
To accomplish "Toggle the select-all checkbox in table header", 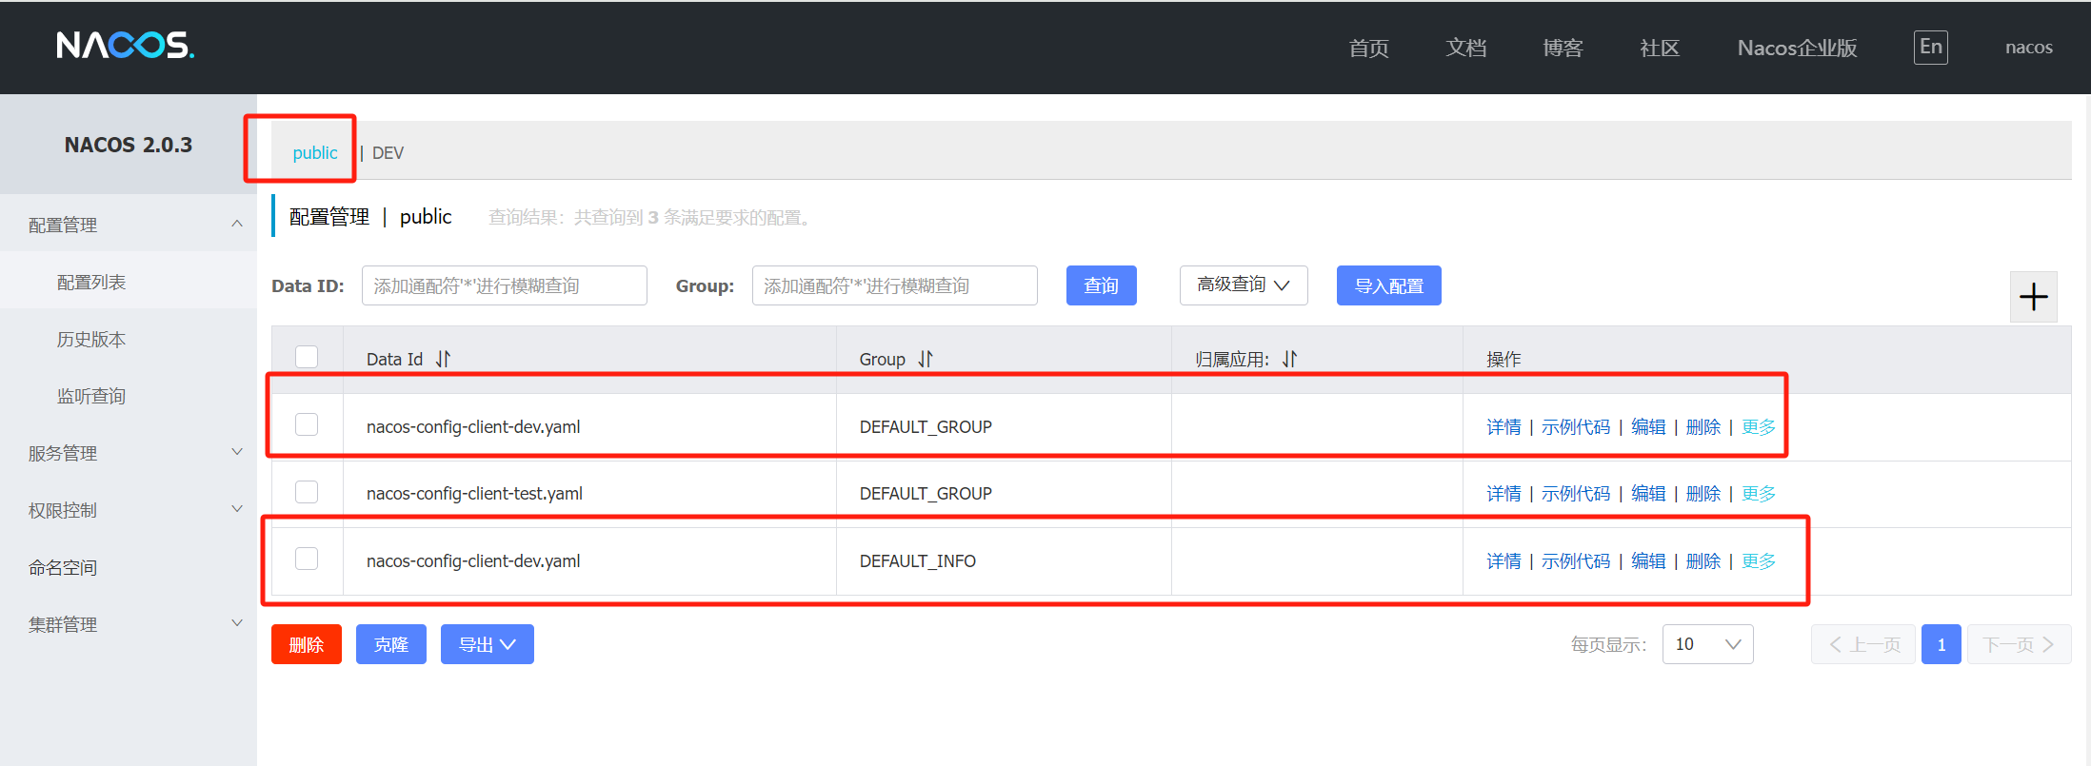I will coord(307,357).
